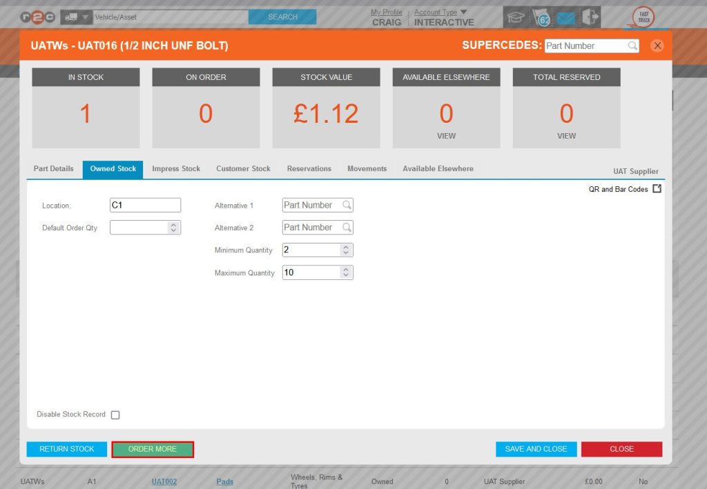Click inside the Location input field
Image resolution: width=707 pixels, height=489 pixels.
[x=145, y=205]
